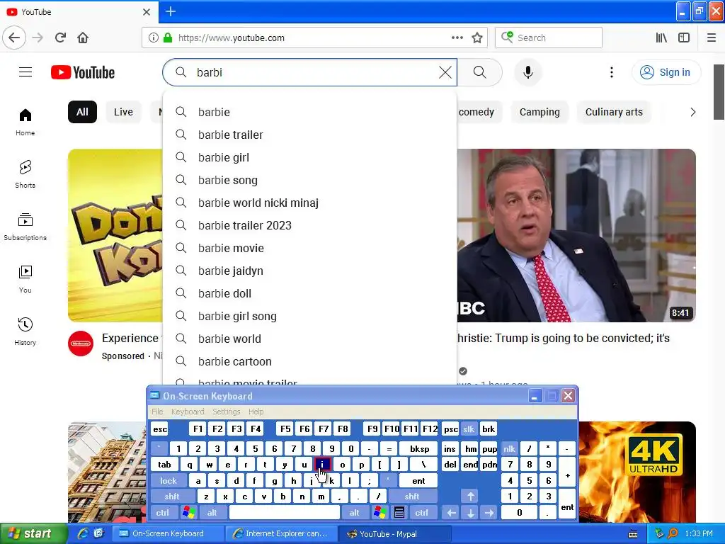
Task: Go to the browser home page icon
Action: point(83,38)
